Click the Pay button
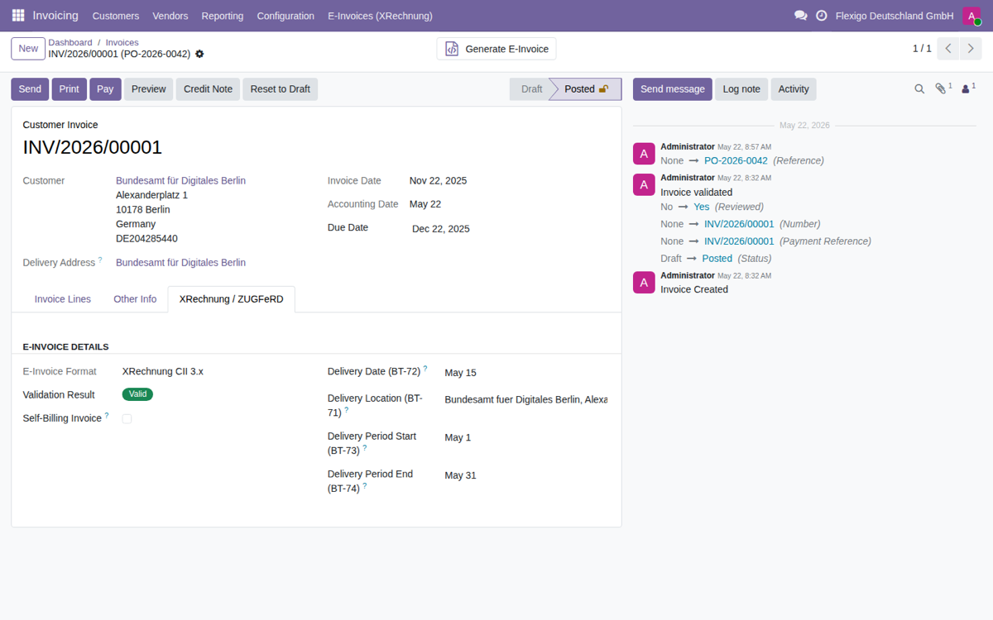 105,89
